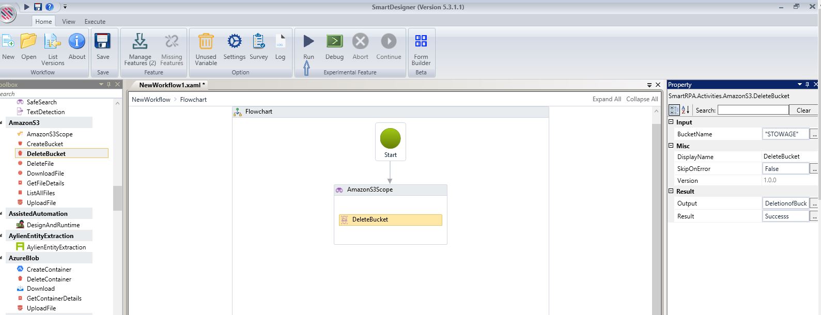Viewport: 821px width, 315px height.
Task: Open the Survey clipboard icon
Action: point(258,41)
